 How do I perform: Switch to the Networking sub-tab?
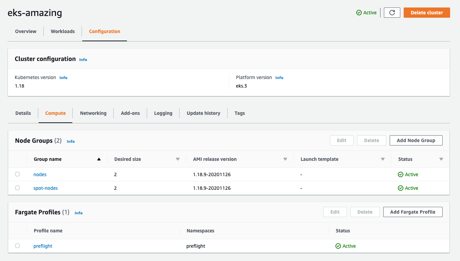[93, 113]
